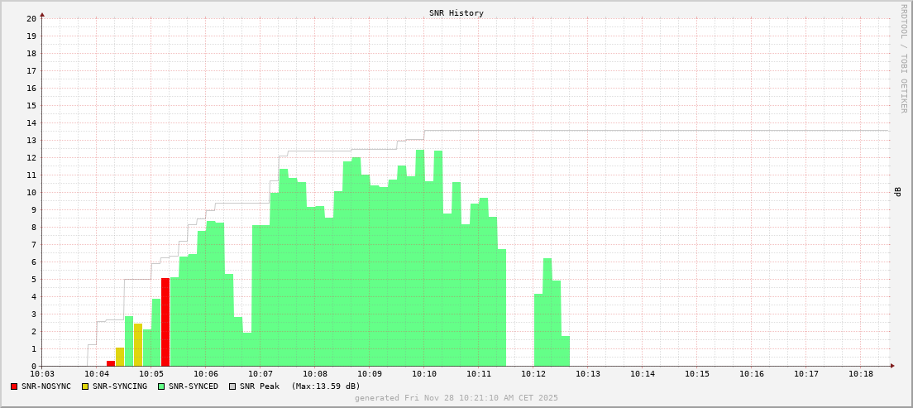The width and height of the screenshot is (913, 408).
Task: Click the 14 value on the y-axis
Action: coord(31,122)
